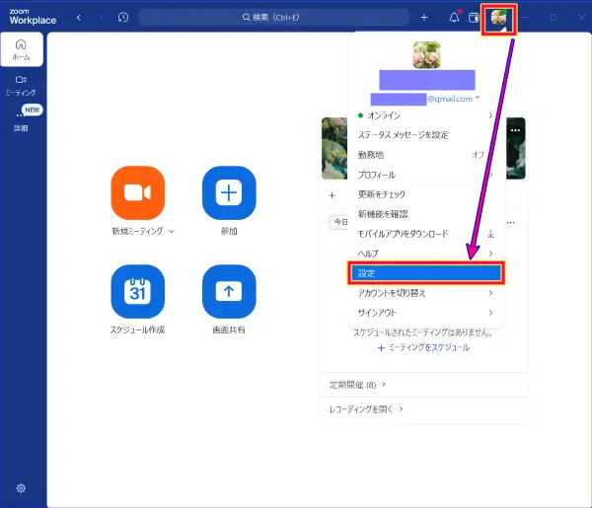Open Schedule (スケジュール作成) calendar icon
The image size is (592, 508).
138,291
